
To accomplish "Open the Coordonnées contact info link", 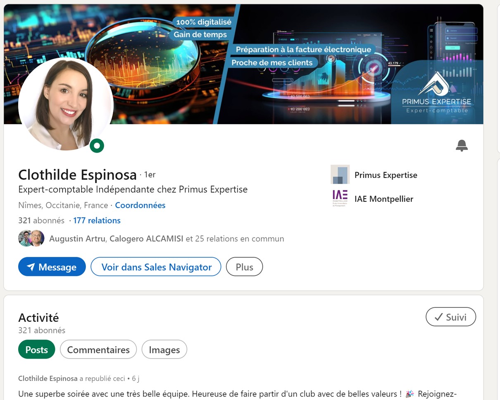I will pos(140,205).
